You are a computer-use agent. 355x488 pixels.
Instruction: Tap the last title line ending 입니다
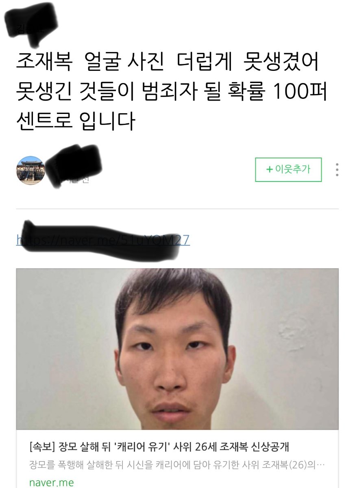pos(76,121)
